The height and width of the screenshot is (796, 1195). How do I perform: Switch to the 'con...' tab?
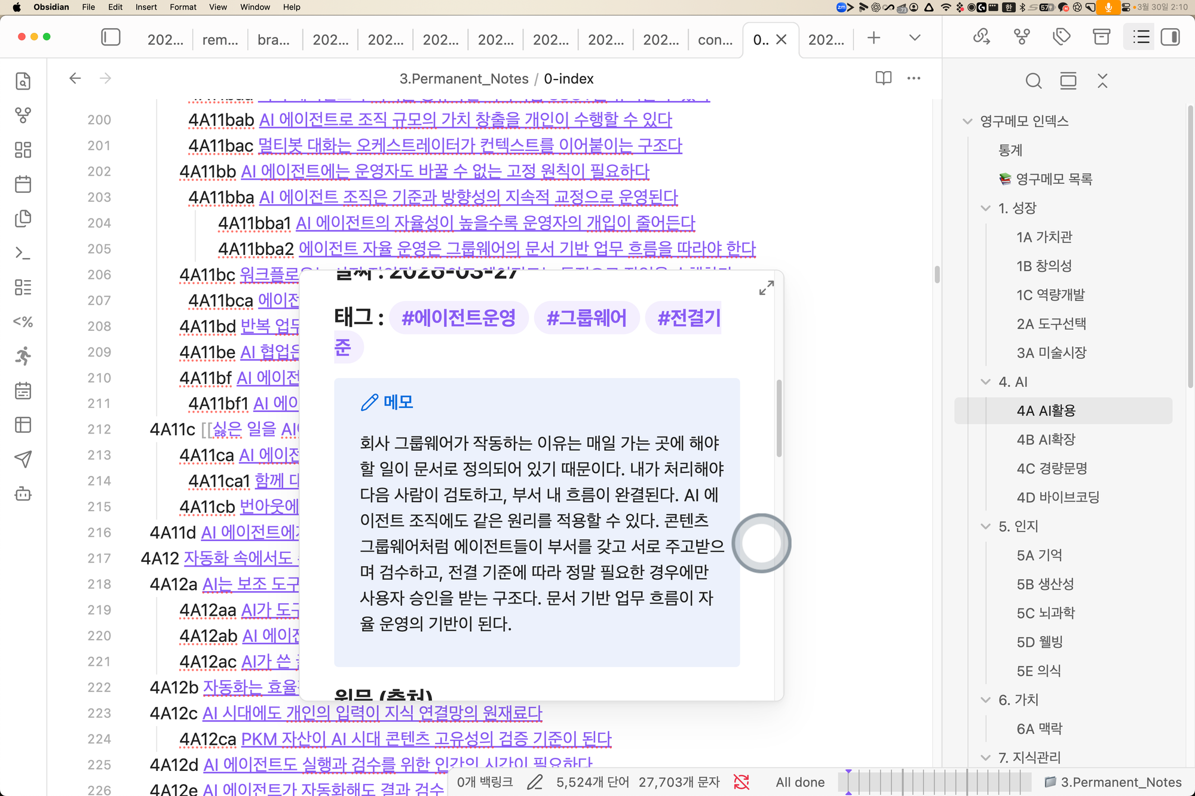click(715, 39)
